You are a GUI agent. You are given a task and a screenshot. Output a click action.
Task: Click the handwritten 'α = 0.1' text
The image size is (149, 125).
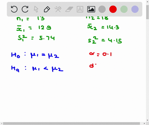(101, 54)
